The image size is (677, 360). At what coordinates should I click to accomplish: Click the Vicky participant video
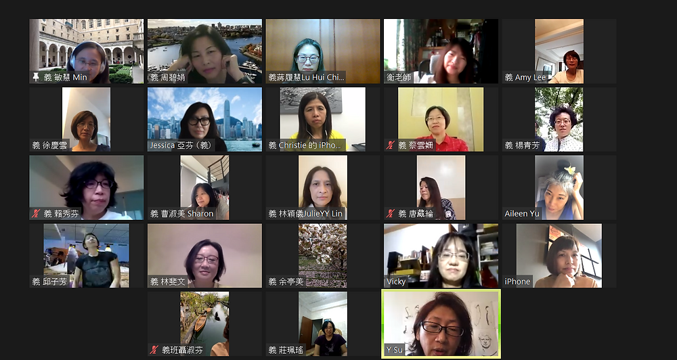point(441,256)
